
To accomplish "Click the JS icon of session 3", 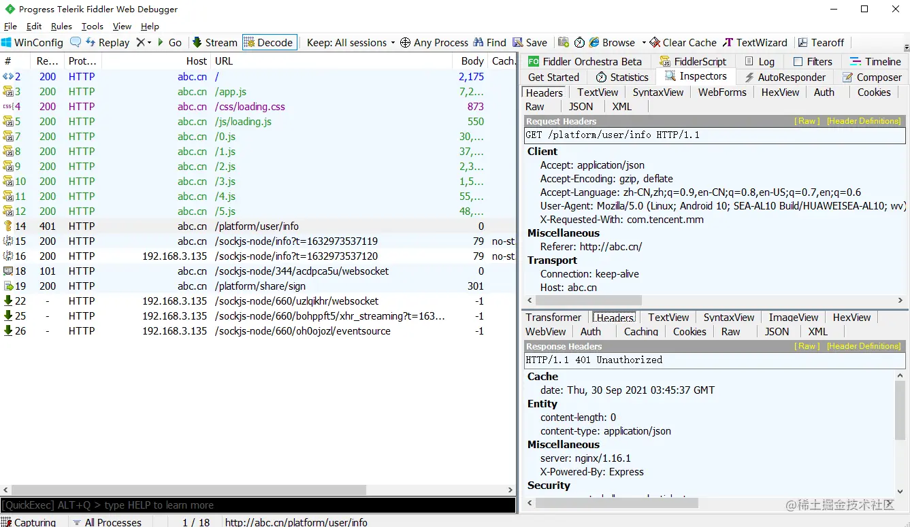I will pyautogui.click(x=8, y=92).
